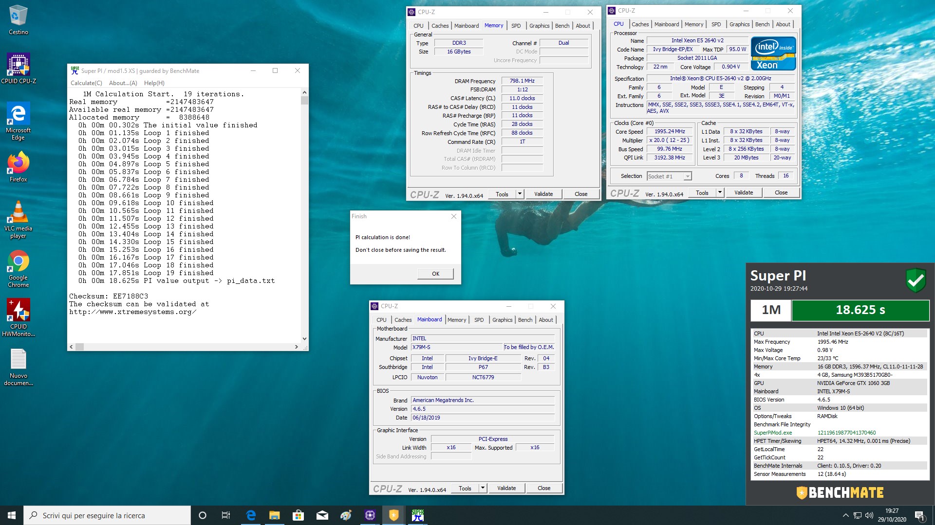Image resolution: width=935 pixels, height=525 pixels.
Task: Click Super PI horizontal scrollbar left arrow
Action: tap(71, 347)
